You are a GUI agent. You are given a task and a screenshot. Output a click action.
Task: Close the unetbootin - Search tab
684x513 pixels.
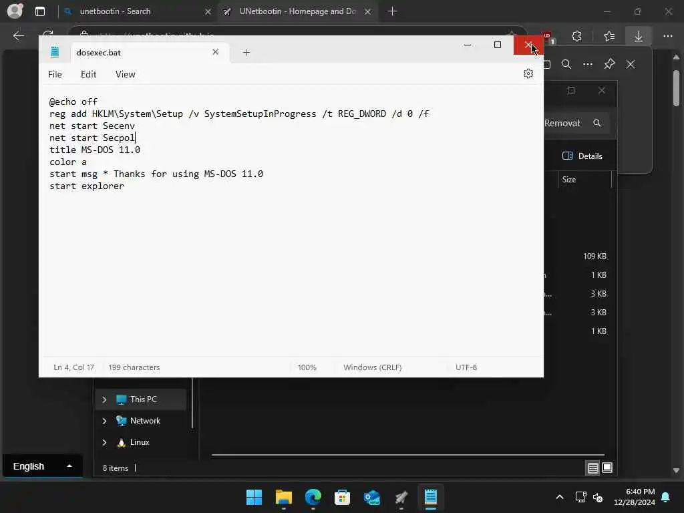tap(208, 12)
